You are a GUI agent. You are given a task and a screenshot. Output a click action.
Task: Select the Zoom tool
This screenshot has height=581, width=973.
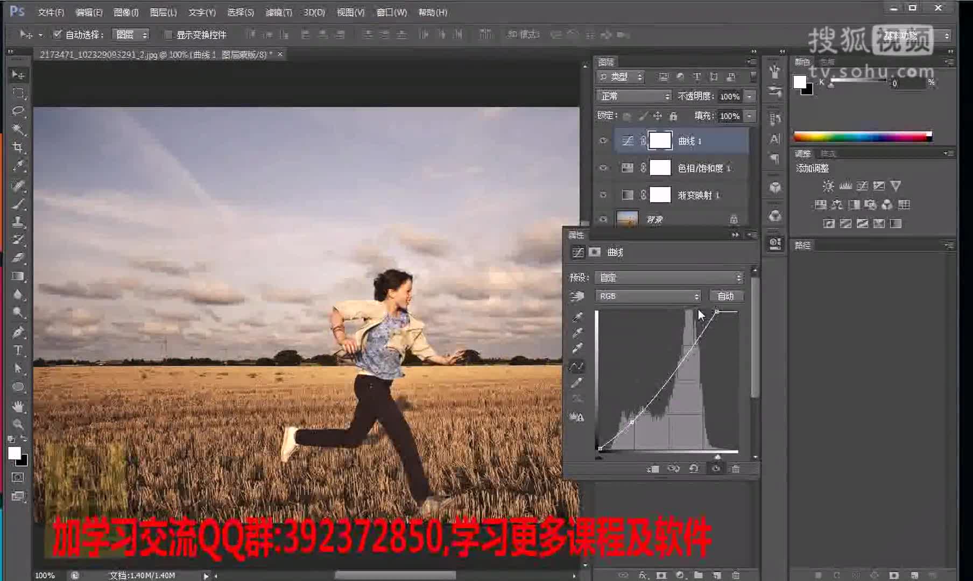pyautogui.click(x=18, y=424)
